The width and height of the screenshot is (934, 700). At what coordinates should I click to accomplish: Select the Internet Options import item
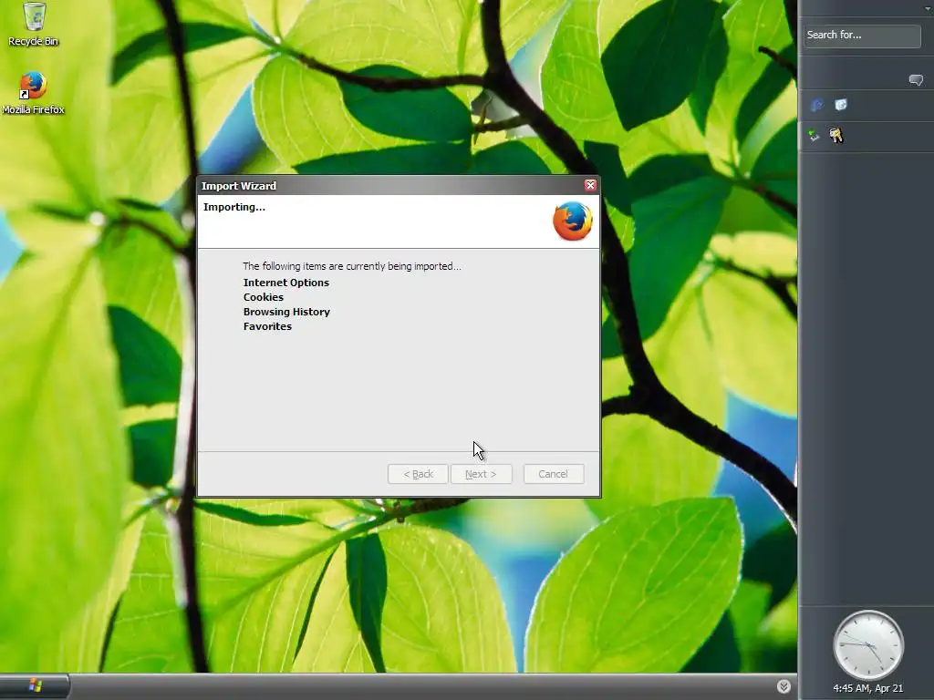coord(285,283)
